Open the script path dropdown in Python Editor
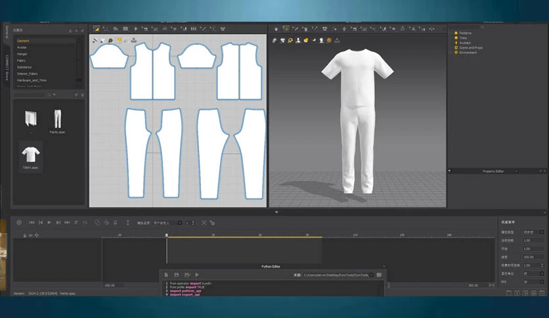This screenshot has width=549, height=318. click(x=372, y=275)
